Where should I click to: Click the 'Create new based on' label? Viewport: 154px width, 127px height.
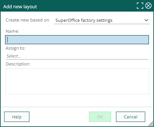27,20
